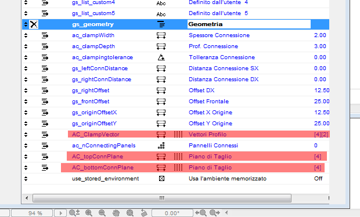Click the array grid icon for AC_bottomConnPlane
Viewport: 360px width, 217px height.
(x=178, y=168)
